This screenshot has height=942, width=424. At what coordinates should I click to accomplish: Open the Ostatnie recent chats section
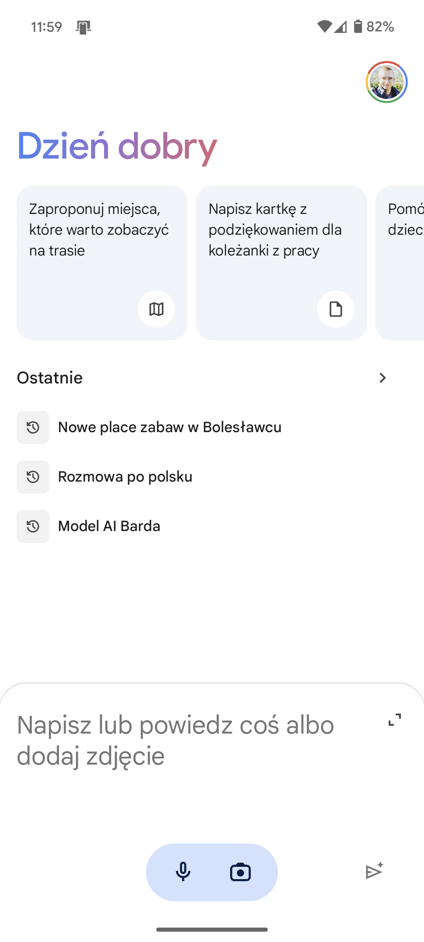[x=50, y=378]
